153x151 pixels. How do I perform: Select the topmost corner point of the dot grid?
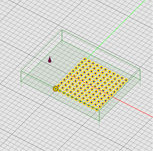pyautogui.click(x=85, y=59)
